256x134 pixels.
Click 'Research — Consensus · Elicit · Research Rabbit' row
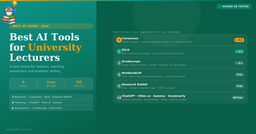(x=51, y=97)
